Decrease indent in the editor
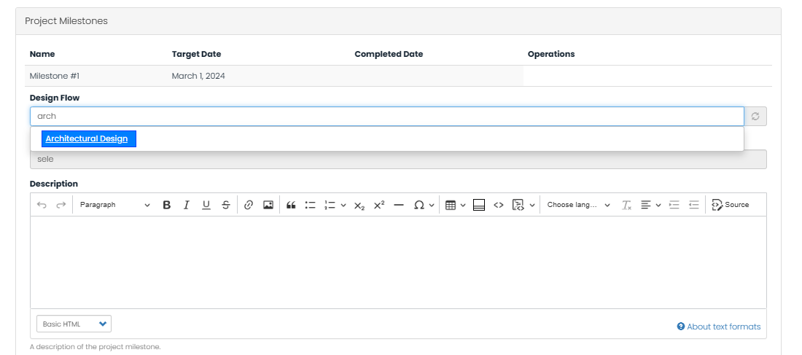 (693, 205)
